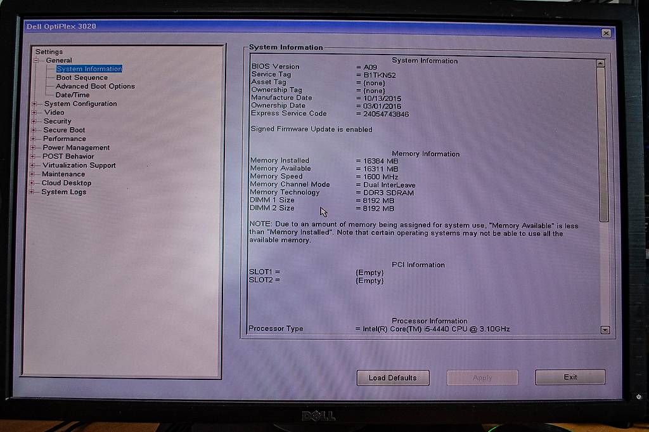The height and width of the screenshot is (432, 649).
Task: Expand the System Configuration node
Action: (x=35, y=104)
